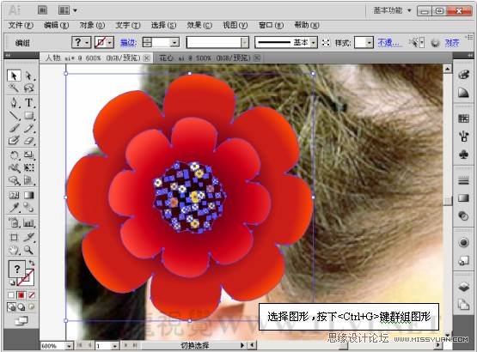Screen dimensions: 477x352
Task: Open the 文件(F) menu
Action: (21, 25)
